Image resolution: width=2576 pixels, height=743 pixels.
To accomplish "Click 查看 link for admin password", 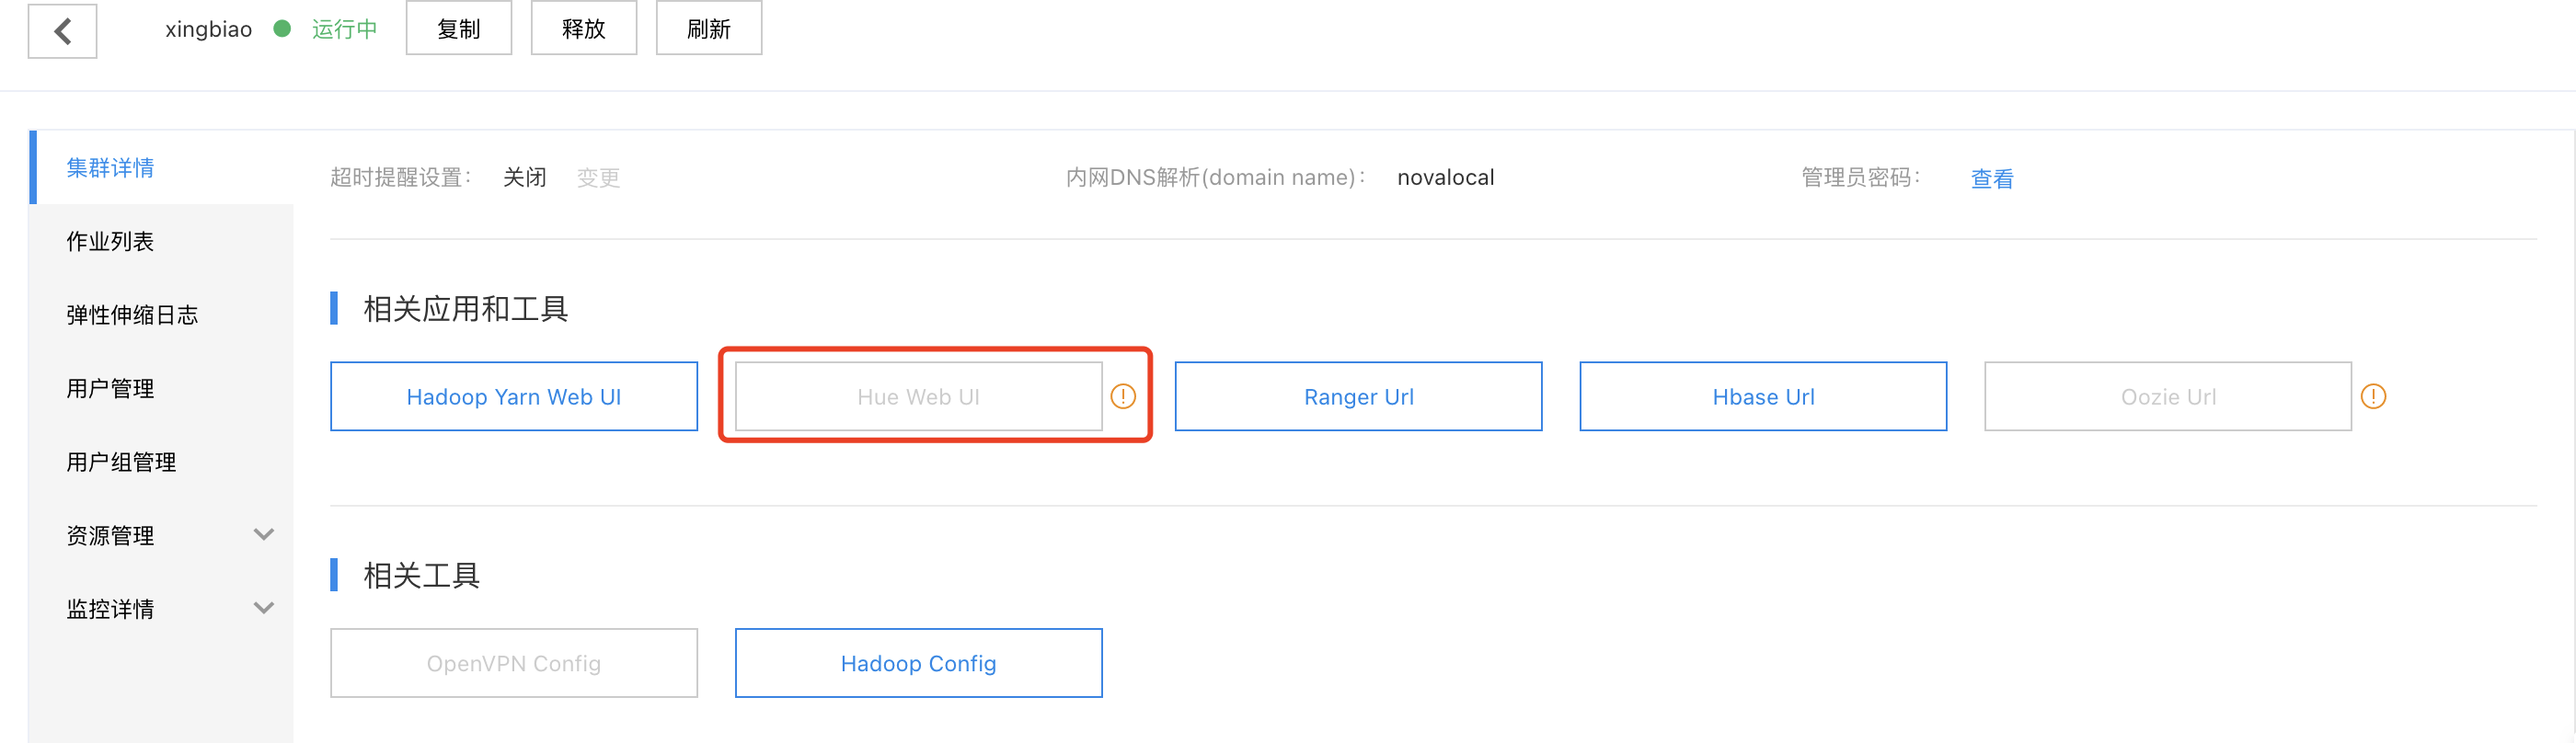I will point(1991,179).
